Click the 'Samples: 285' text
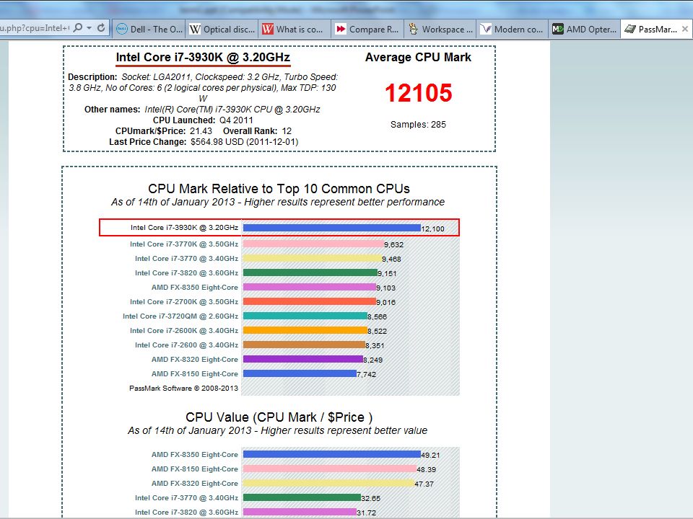Image resolution: width=693 pixels, height=519 pixels. tap(418, 125)
